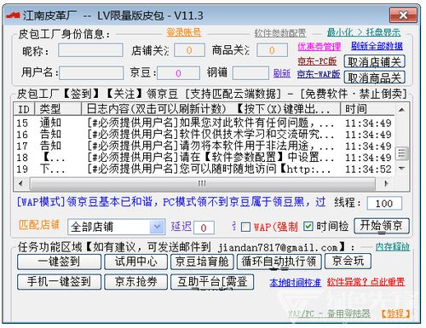This screenshot has width=426, height=328.
Task: Click the 一键签到 button
Action: click(59, 262)
